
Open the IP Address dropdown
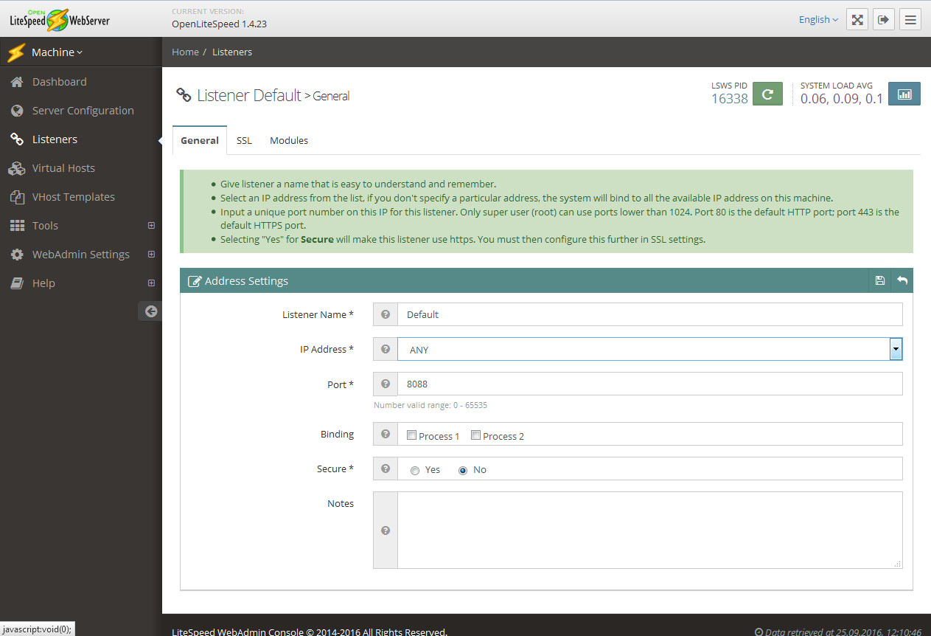coord(649,349)
